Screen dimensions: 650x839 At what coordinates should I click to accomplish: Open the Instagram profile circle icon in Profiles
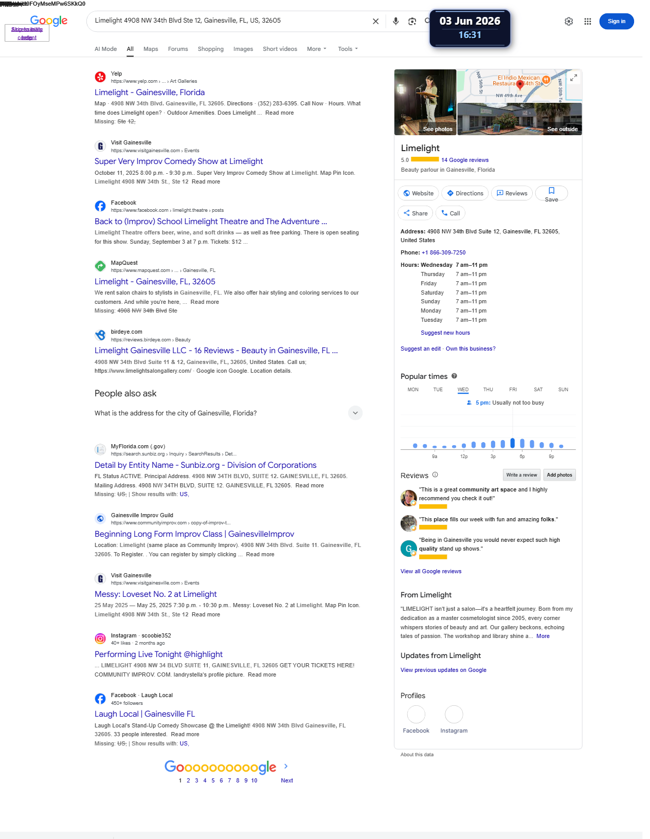[x=454, y=714]
